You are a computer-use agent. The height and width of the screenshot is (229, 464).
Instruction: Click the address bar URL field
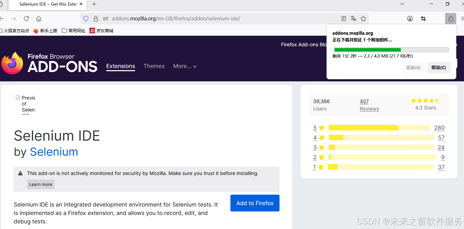point(224,19)
